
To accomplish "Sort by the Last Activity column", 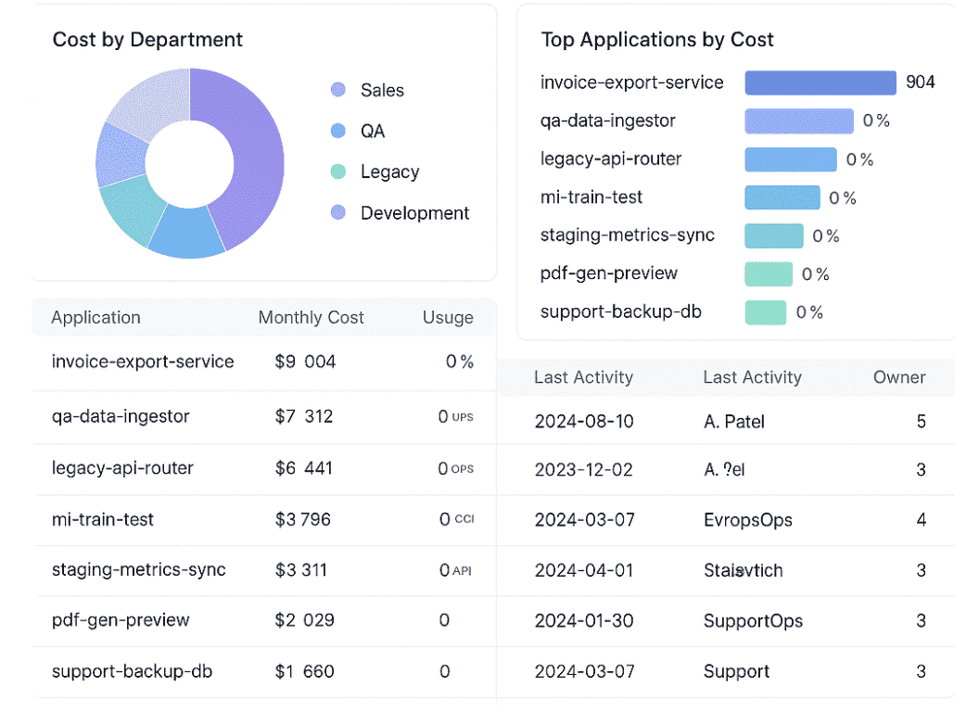I will (583, 377).
